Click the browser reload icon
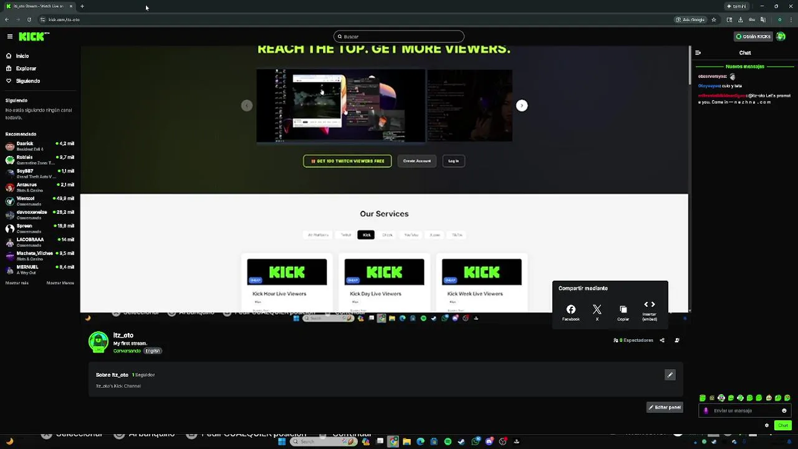The image size is (798, 449). pos(29,20)
